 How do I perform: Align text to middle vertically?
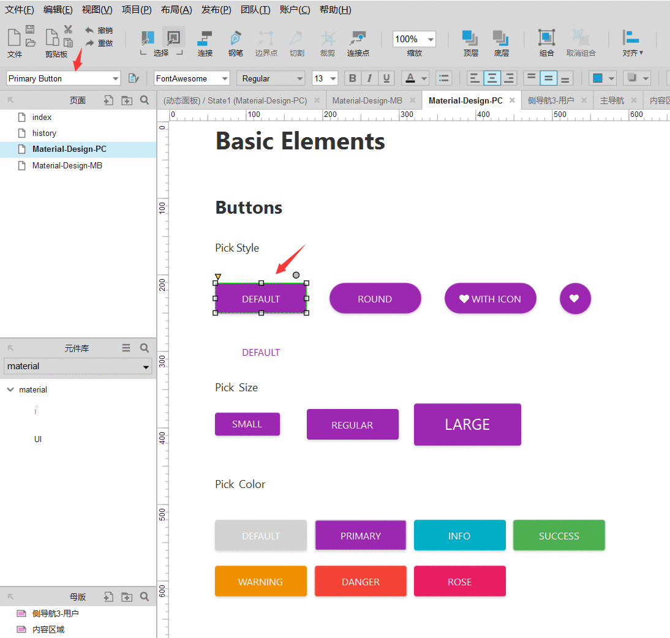[548, 78]
